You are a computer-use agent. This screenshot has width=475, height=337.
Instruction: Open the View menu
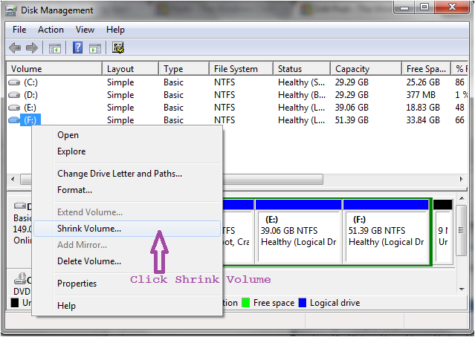click(x=85, y=30)
